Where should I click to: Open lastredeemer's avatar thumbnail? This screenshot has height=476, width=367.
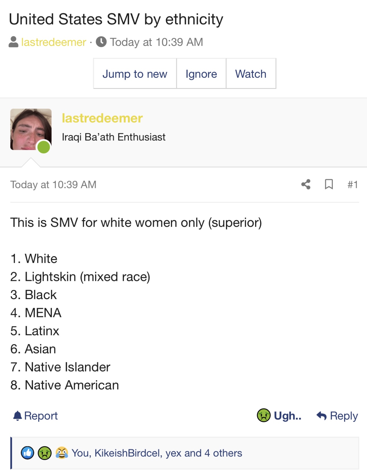(x=31, y=129)
